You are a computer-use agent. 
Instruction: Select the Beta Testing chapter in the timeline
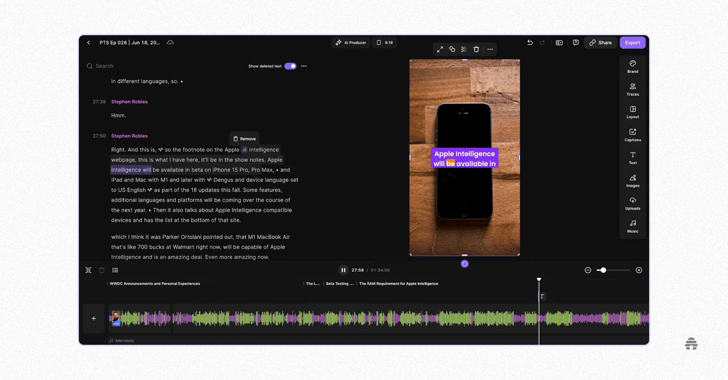coord(340,284)
